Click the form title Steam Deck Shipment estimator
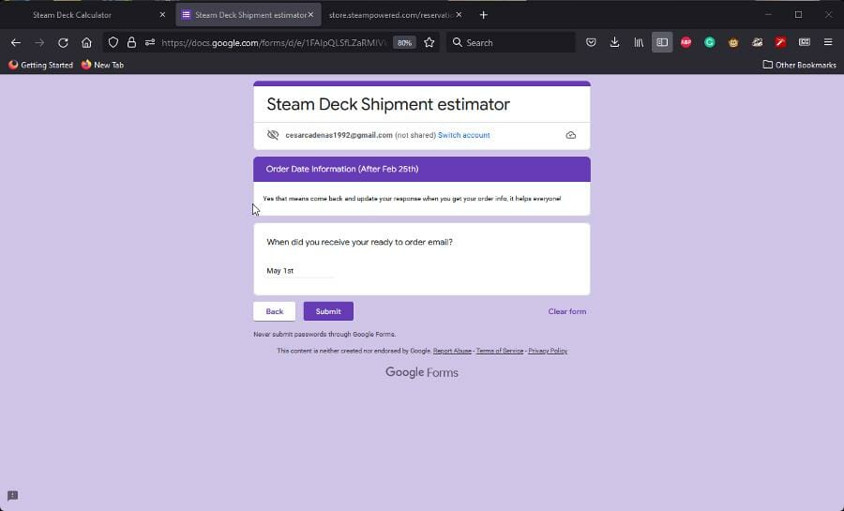 coord(388,104)
